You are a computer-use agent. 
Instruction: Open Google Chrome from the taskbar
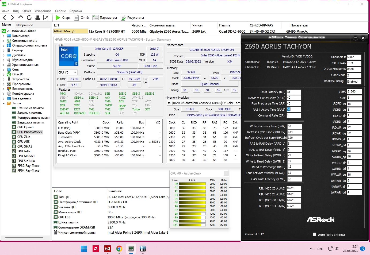pyautogui.click(x=119, y=249)
